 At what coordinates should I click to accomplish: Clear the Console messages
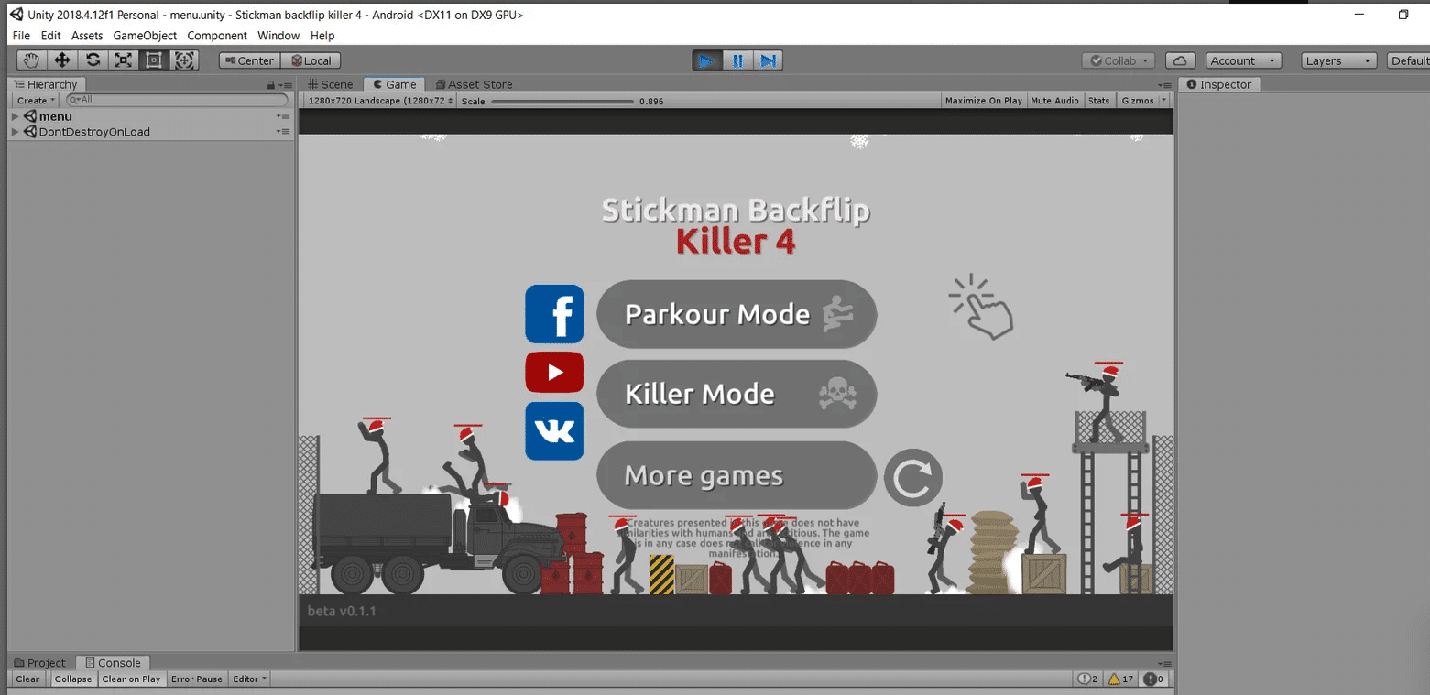[x=27, y=679]
